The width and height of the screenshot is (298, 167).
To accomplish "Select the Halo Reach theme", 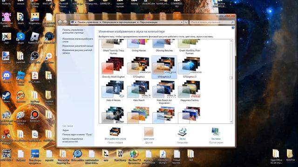I will 139,91.
